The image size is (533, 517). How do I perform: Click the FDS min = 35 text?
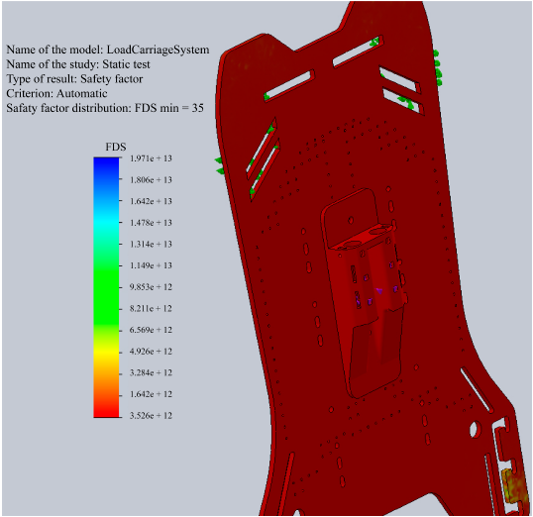169,108
